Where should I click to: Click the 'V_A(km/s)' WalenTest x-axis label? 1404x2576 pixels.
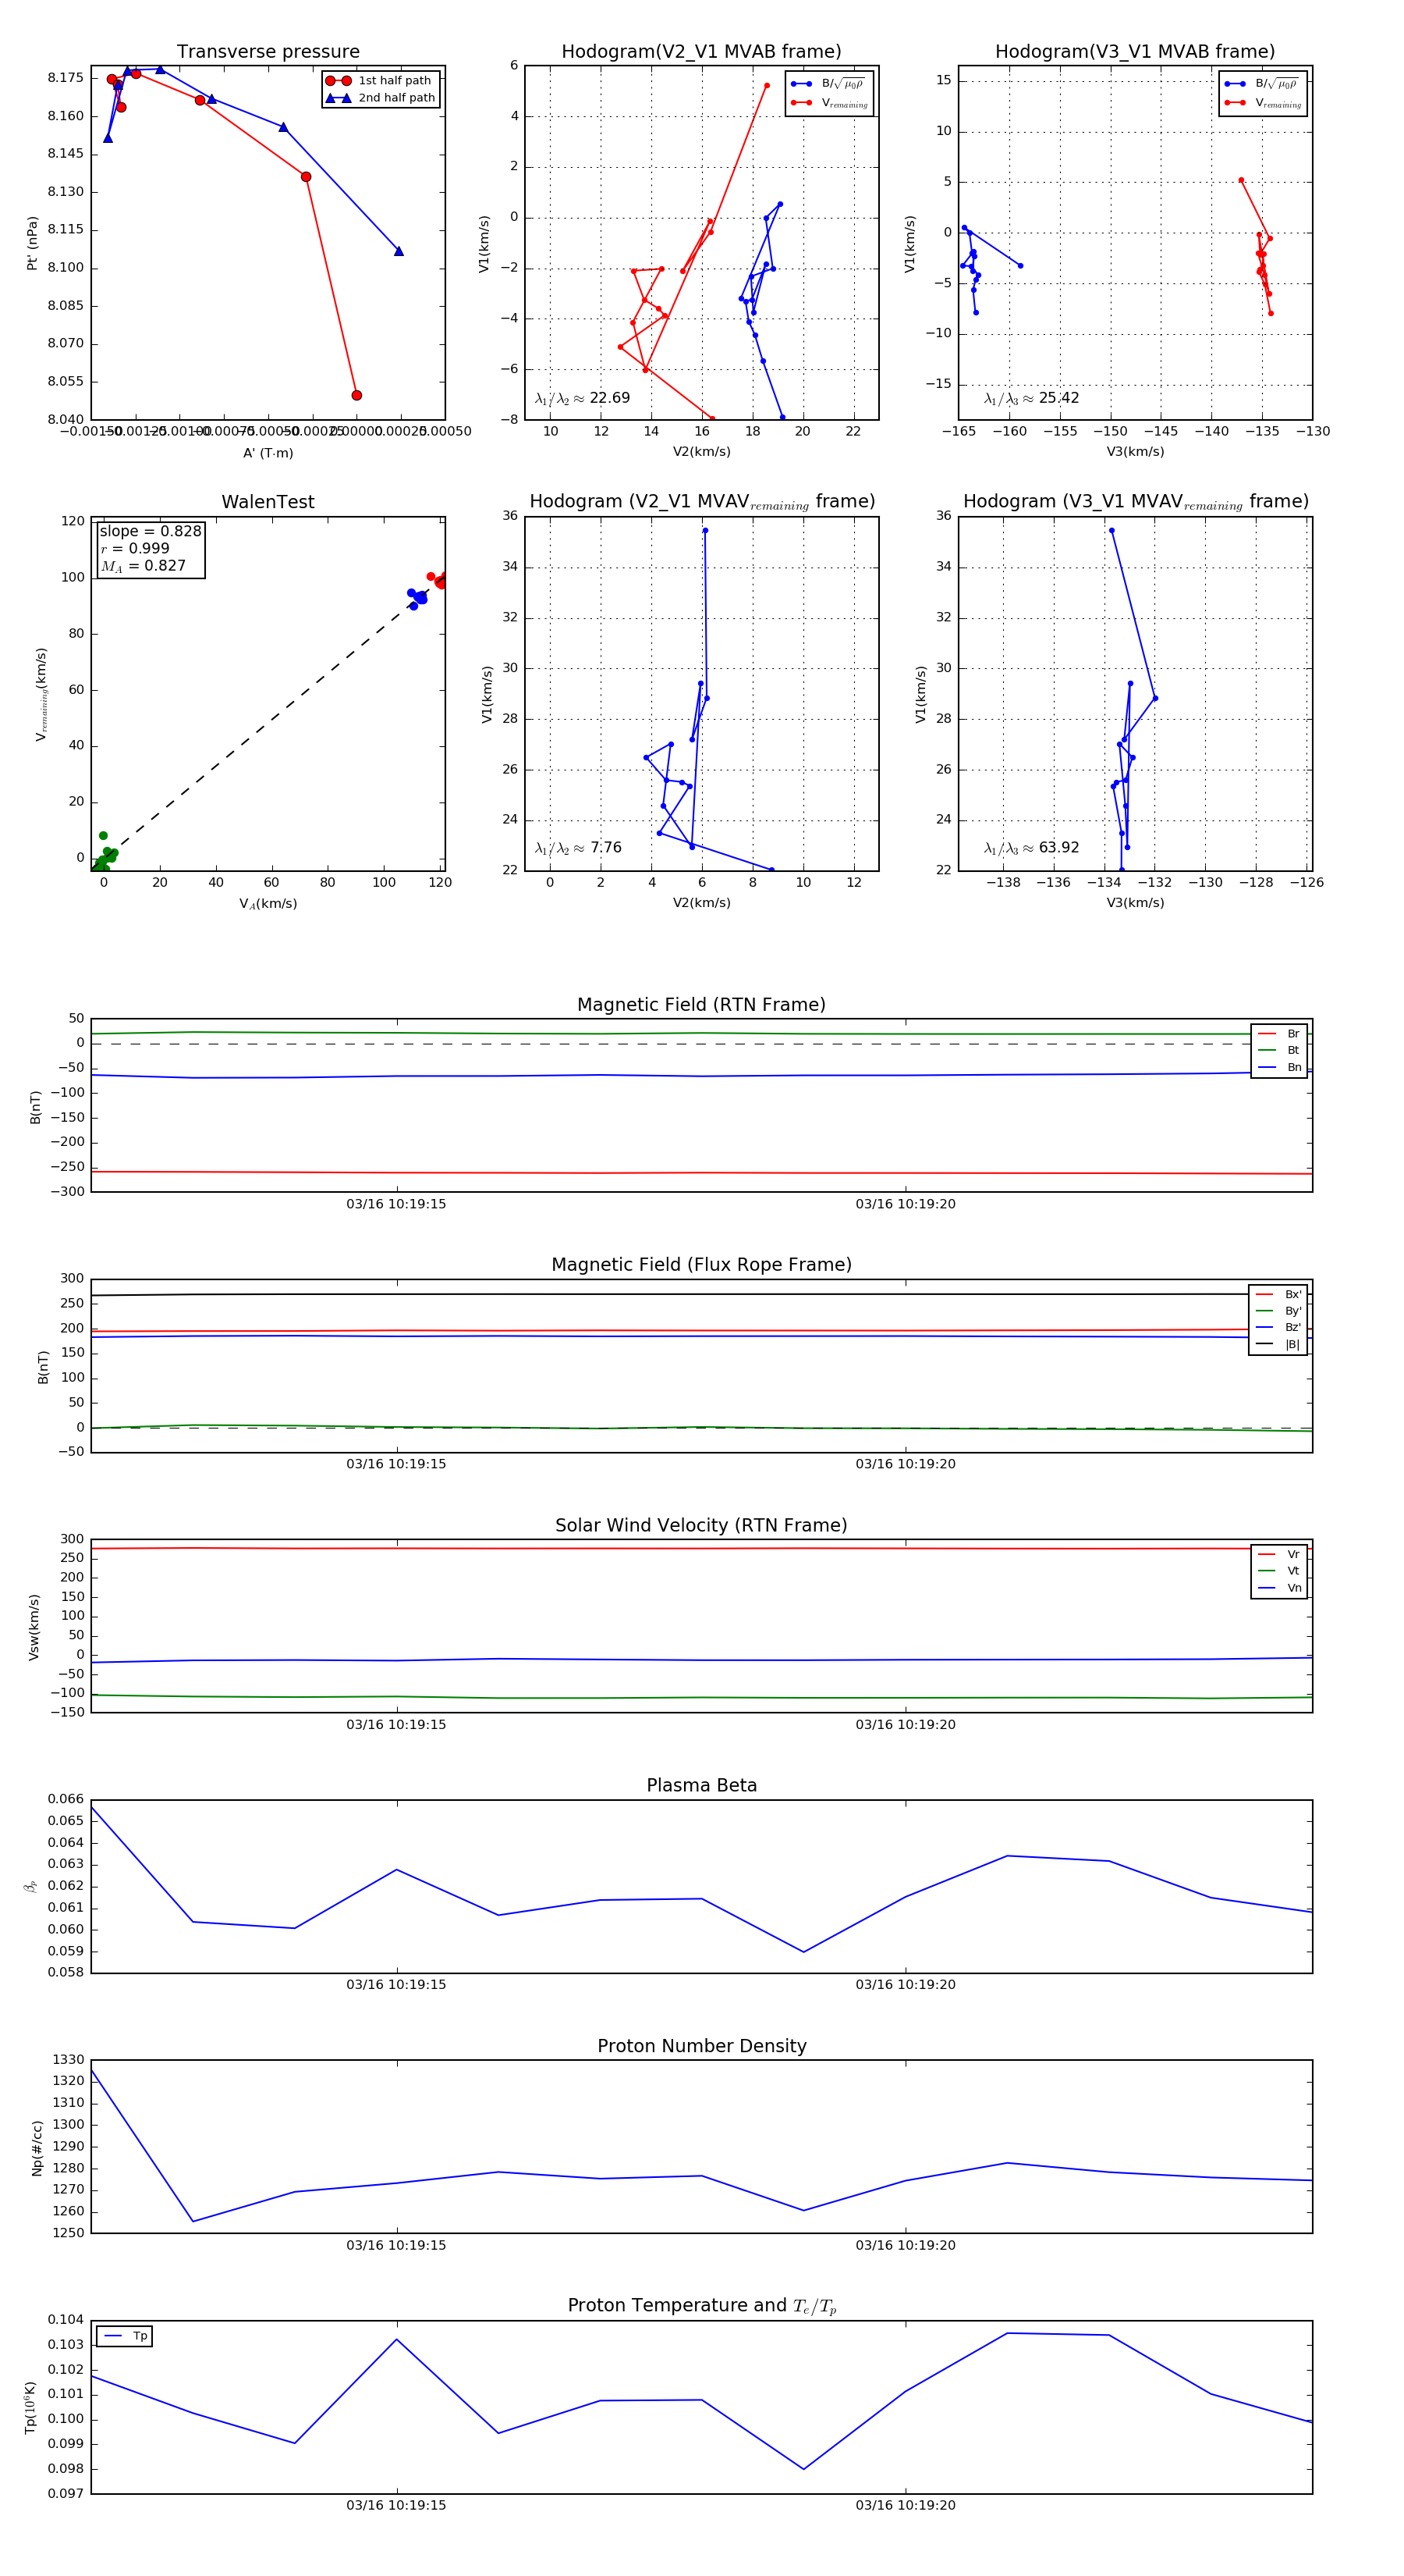coord(268,904)
